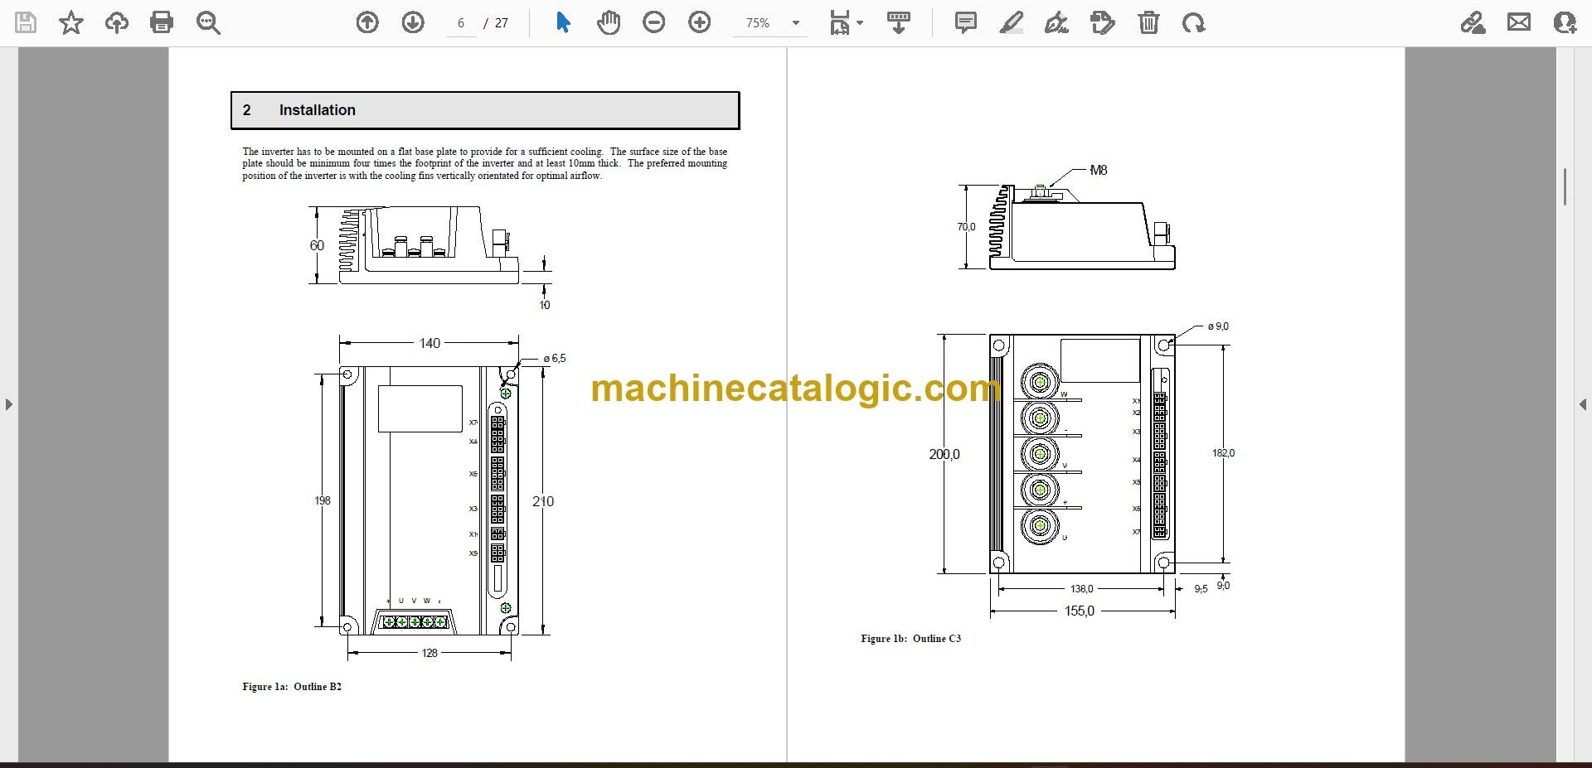This screenshot has height=768, width=1592.
Task: Go to previous page with the up arrow
Action: point(367,22)
